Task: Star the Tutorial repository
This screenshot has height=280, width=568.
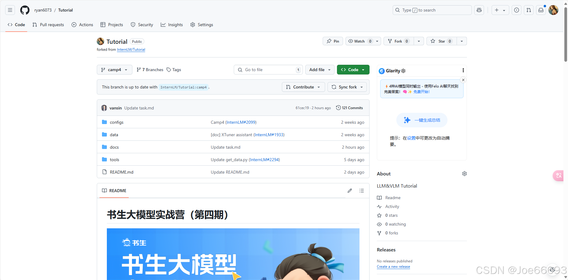Action: [x=441, y=41]
